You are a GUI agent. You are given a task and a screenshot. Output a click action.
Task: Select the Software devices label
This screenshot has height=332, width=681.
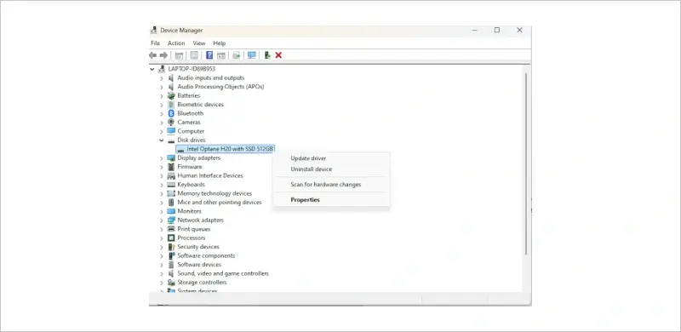[199, 265]
